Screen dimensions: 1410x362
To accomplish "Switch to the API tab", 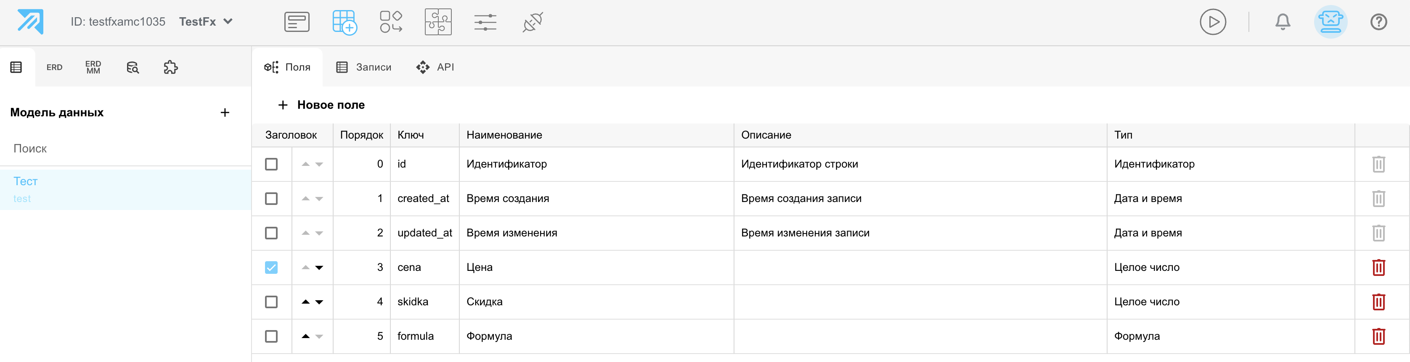I will tap(435, 67).
